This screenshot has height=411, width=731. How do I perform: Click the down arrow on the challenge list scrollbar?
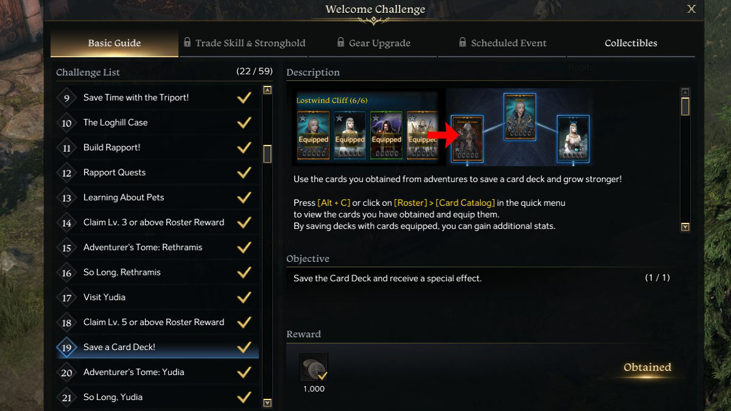(267, 402)
